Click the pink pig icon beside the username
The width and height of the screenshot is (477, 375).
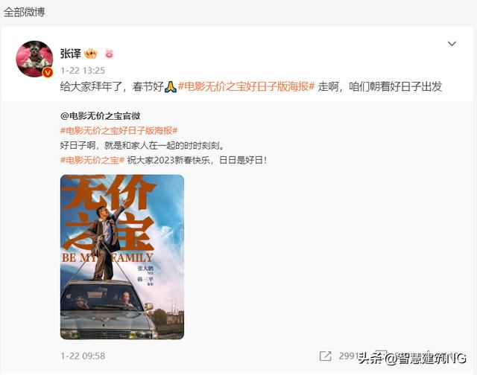pyautogui.click(x=110, y=54)
